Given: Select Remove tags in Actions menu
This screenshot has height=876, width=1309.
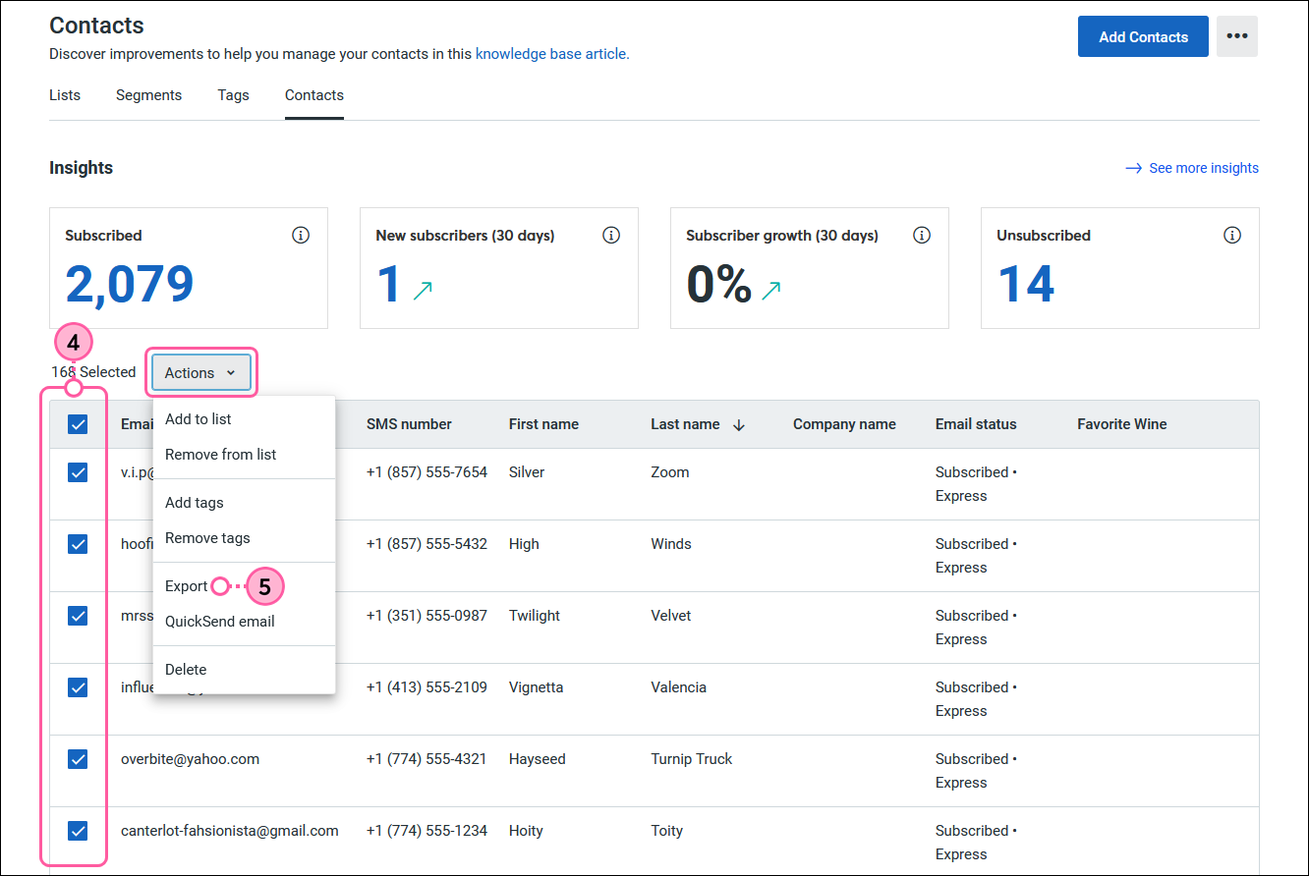Looking at the screenshot, I should pos(244,538).
